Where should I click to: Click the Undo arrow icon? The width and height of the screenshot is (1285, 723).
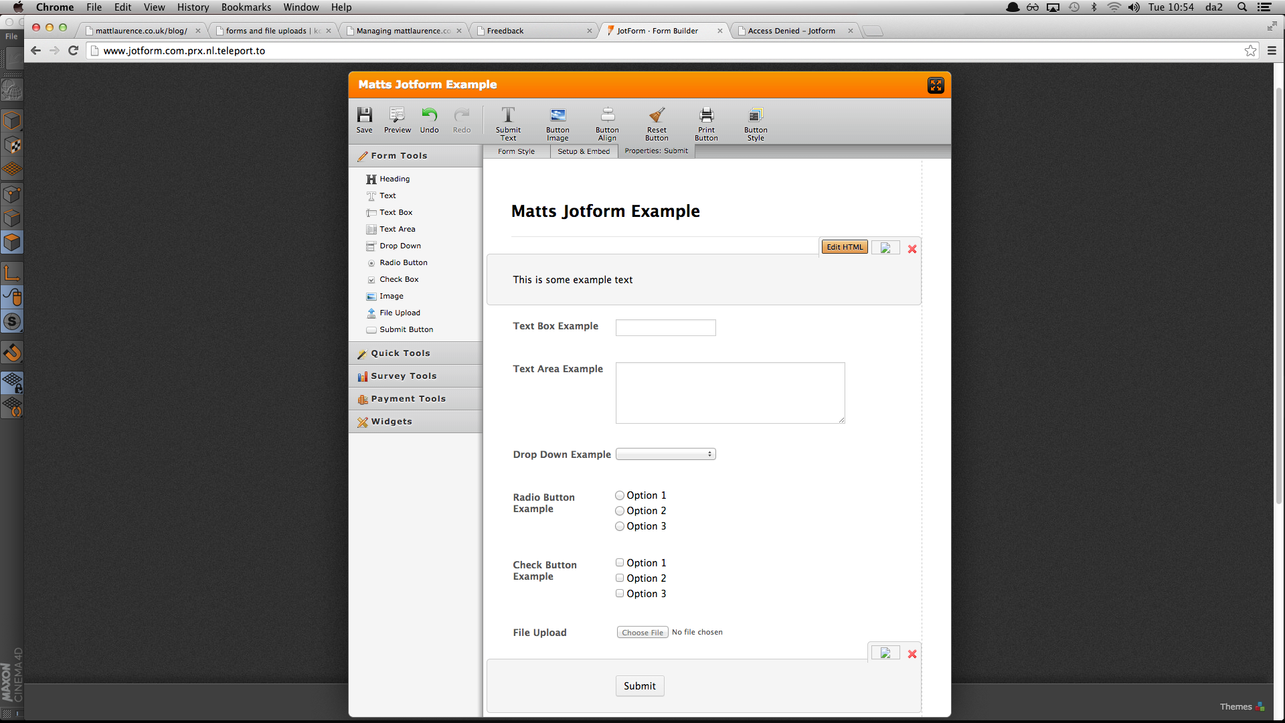click(x=429, y=115)
